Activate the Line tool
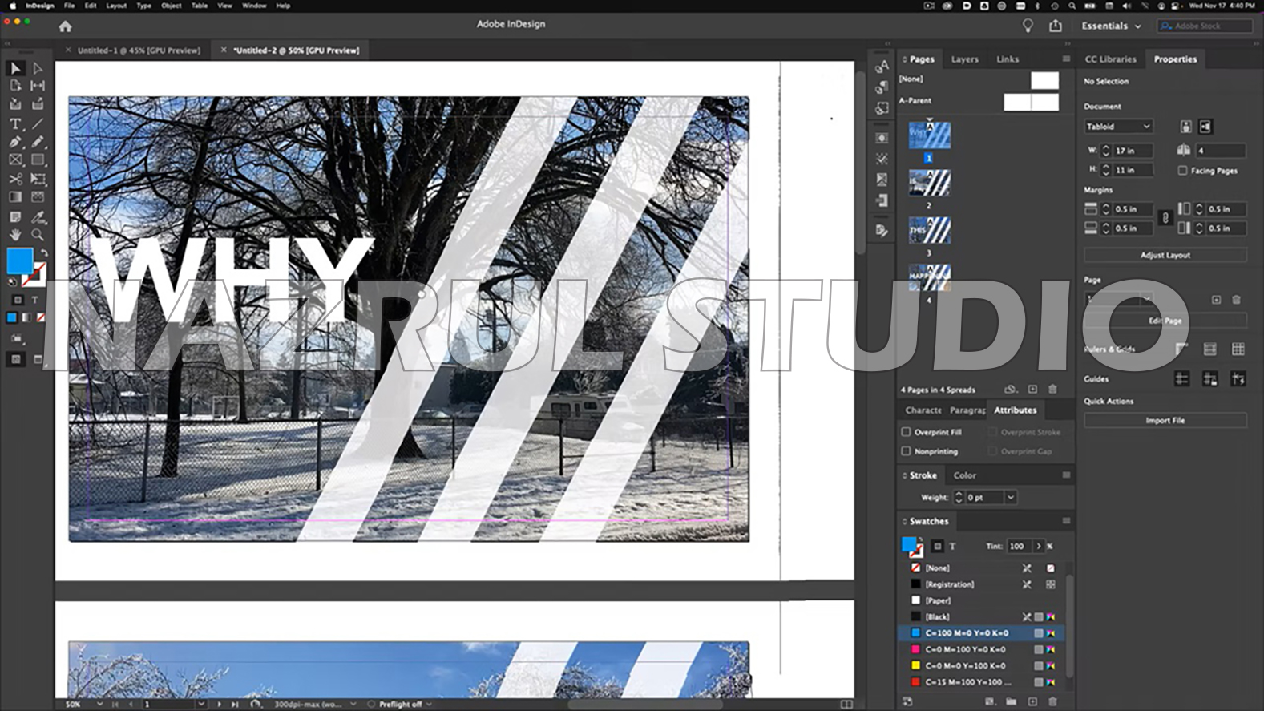The width and height of the screenshot is (1264, 711). coord(38,123)
